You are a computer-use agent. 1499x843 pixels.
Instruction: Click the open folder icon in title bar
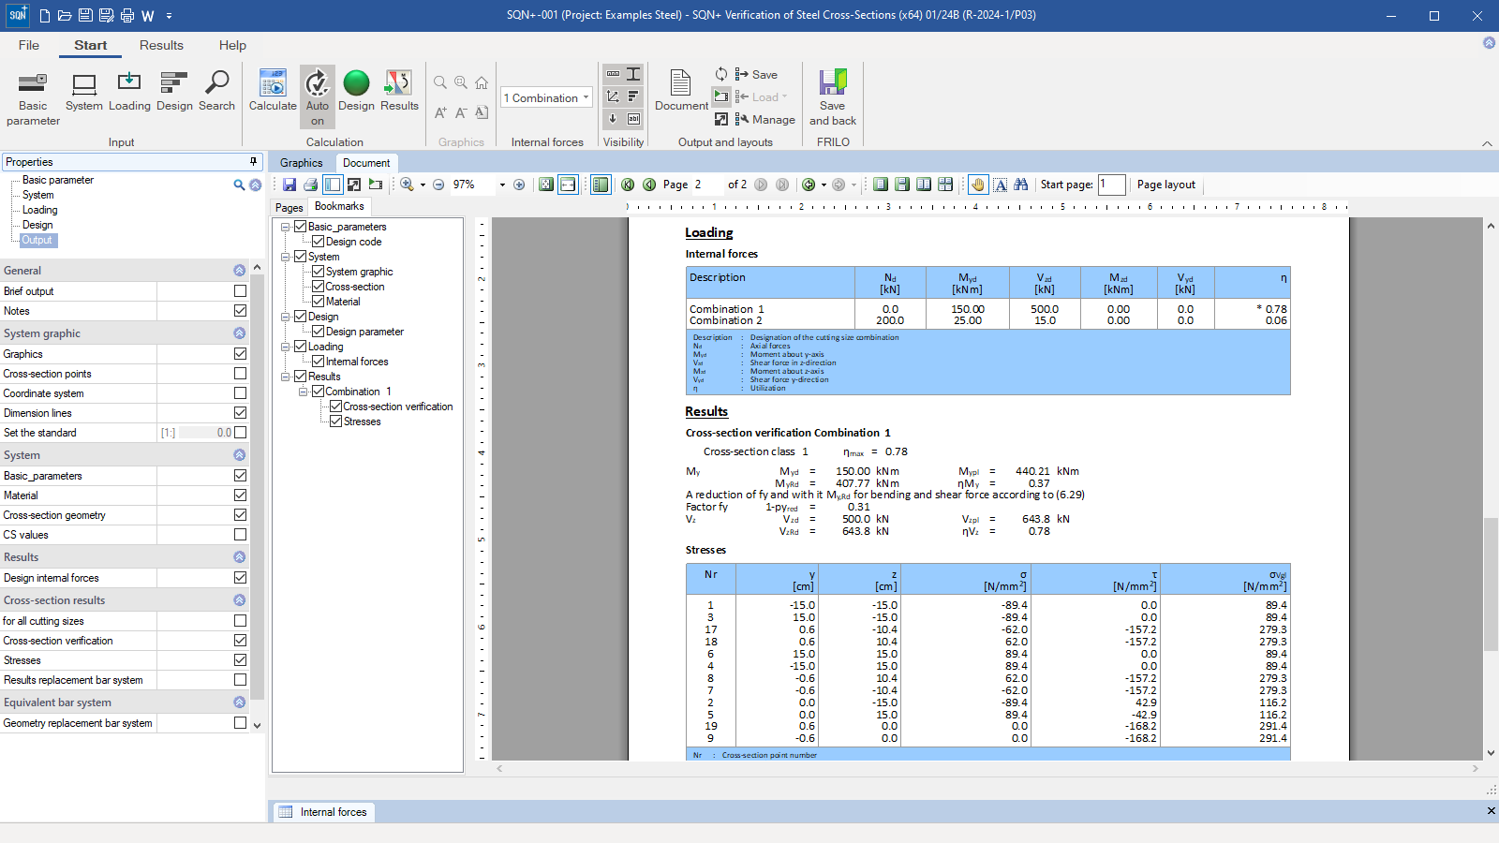[x=65, y=15]
